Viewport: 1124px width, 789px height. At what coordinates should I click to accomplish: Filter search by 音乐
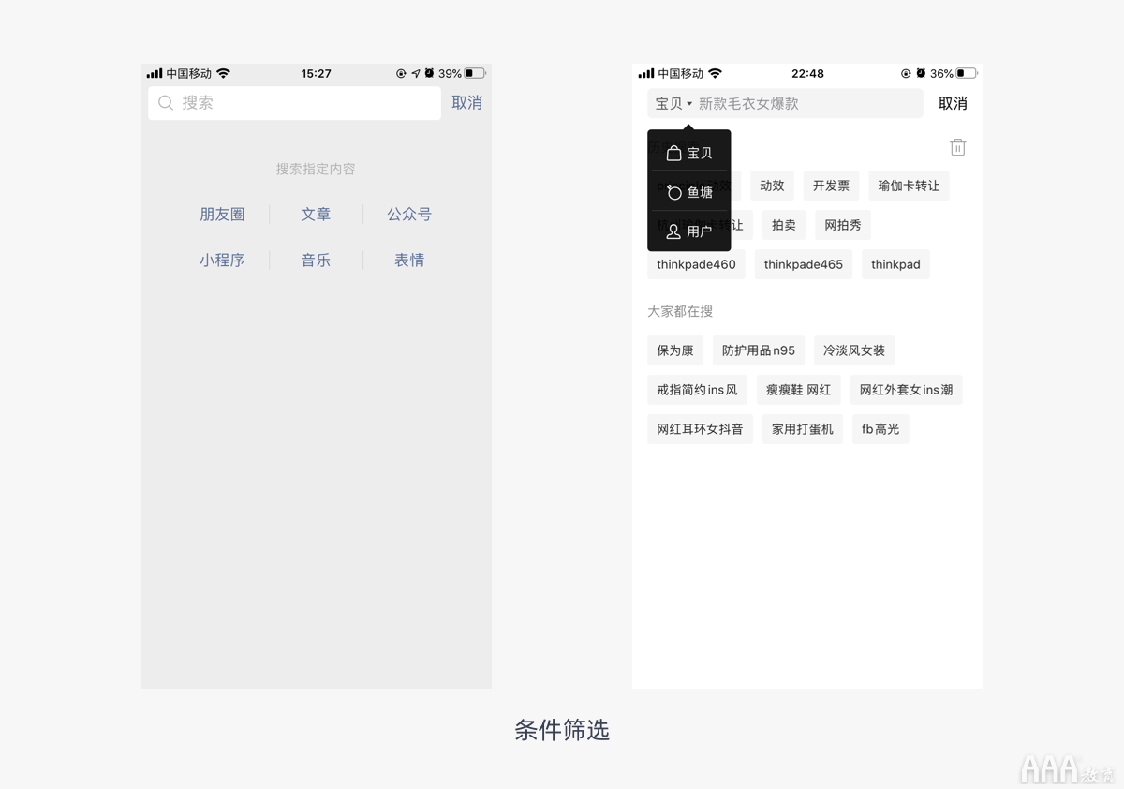[x=316, y=261]
